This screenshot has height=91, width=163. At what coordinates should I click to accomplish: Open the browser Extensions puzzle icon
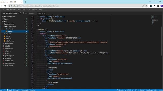[155, 6]
